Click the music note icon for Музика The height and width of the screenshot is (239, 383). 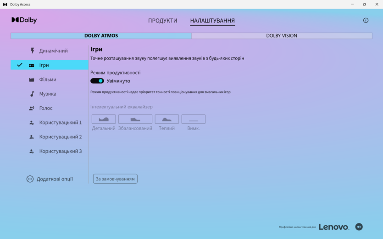pos(32,94)
